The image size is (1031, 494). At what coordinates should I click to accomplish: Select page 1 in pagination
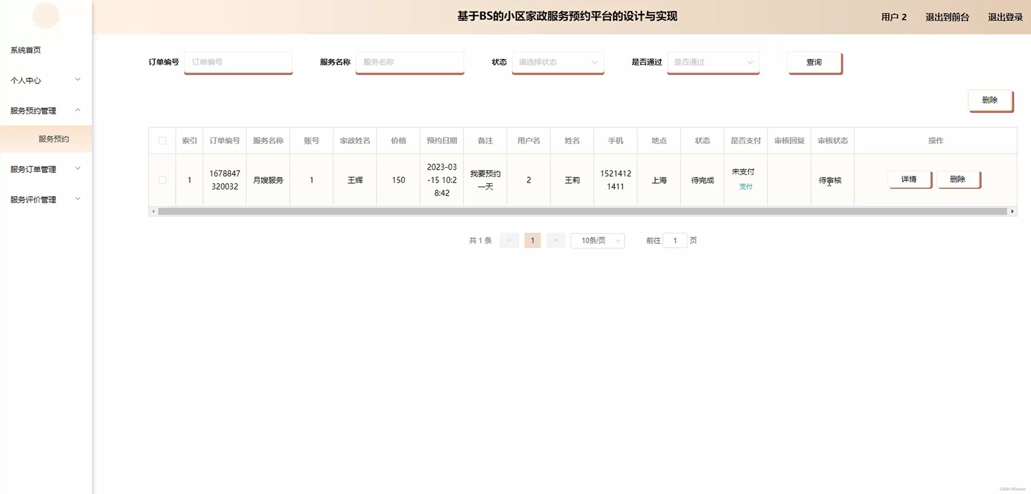point(532,240)
